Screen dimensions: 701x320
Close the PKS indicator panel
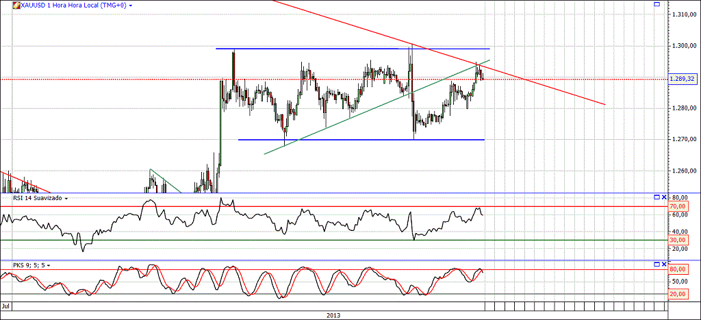664,264
